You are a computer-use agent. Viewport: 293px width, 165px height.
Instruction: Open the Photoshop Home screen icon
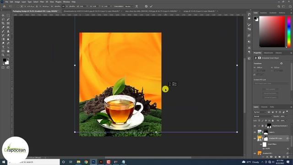[4, 6]
